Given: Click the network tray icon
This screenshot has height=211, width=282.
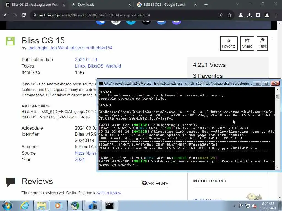Looking at the screenshot, I should [248, 206].
